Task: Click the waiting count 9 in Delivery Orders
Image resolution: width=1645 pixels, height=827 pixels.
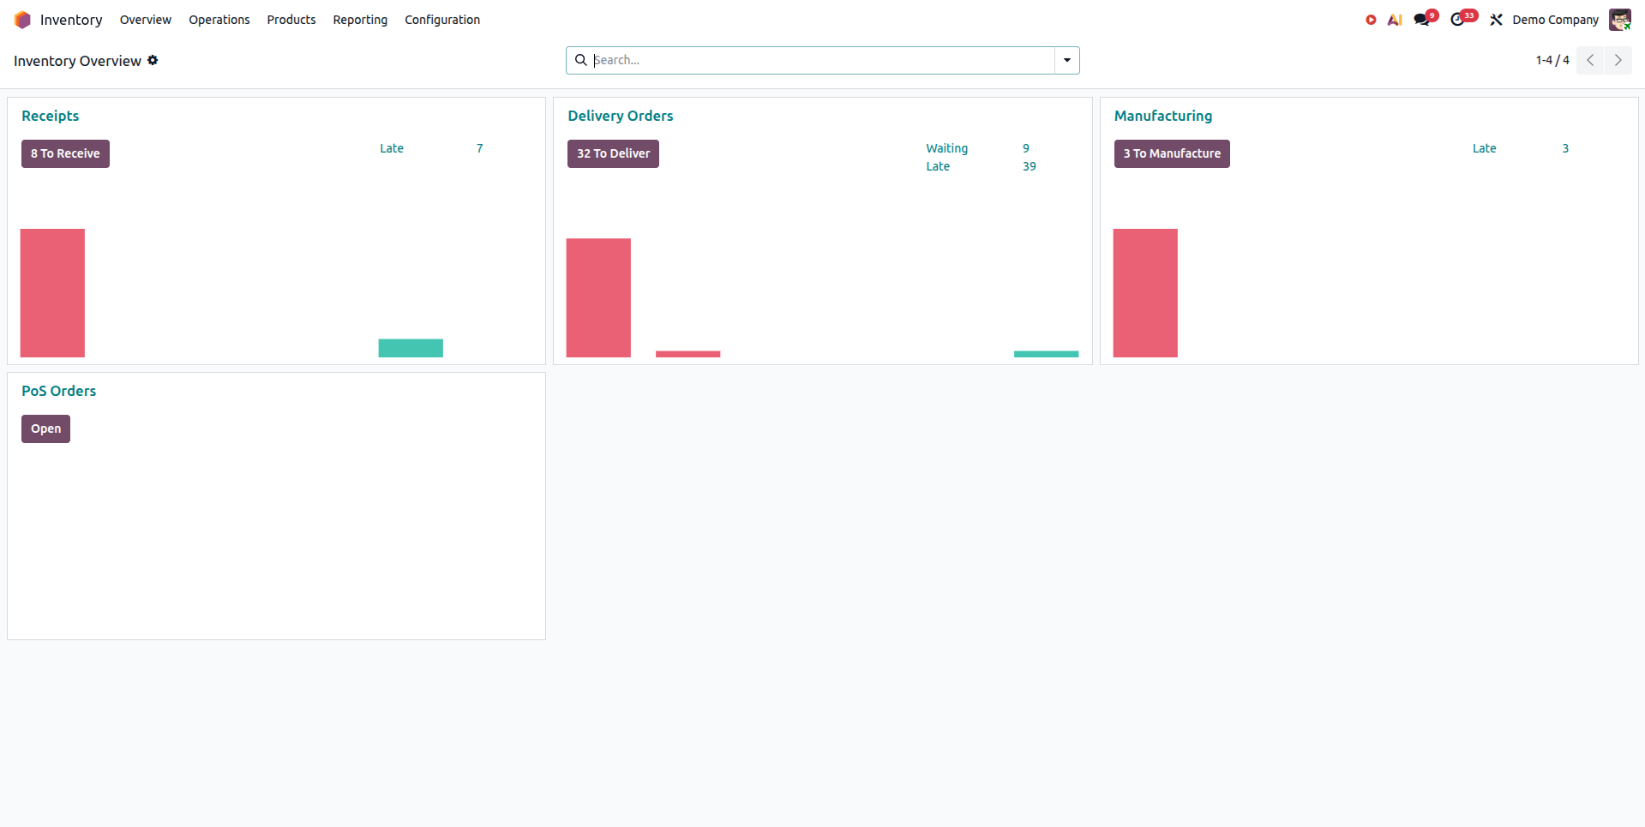Action: [x=1025, y=148]
